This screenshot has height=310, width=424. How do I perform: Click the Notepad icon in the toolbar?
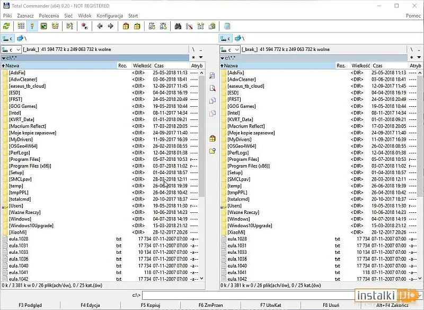(x=227, y=25)
